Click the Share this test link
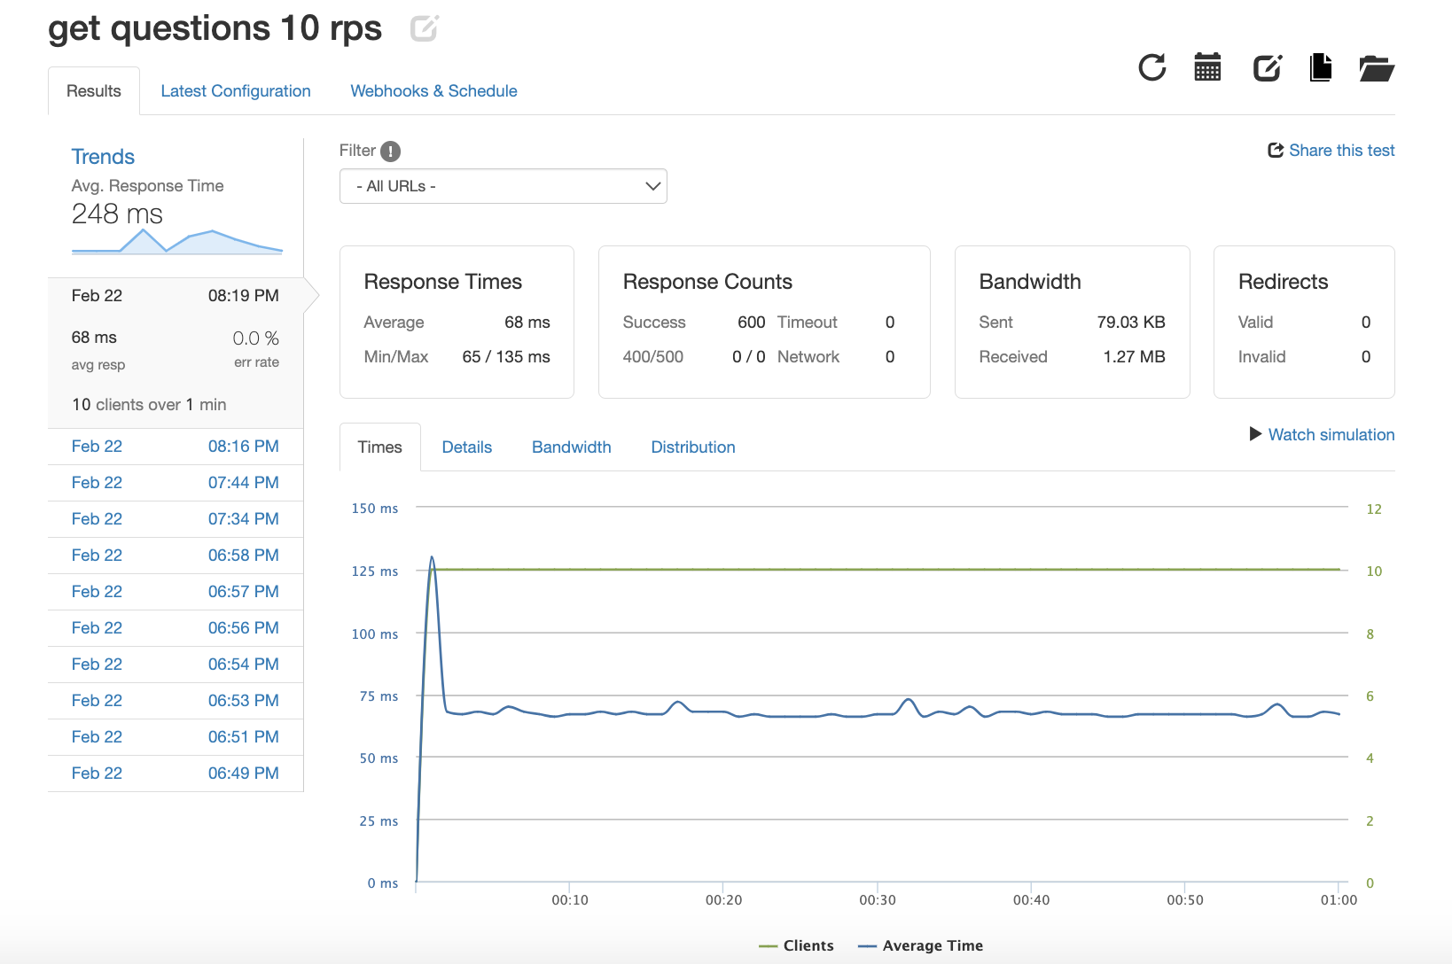Viewport: 1452px width, 964px height. [x=1341, y=151]
